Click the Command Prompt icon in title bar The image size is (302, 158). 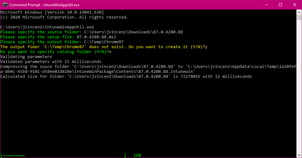[x=5, y=5]
